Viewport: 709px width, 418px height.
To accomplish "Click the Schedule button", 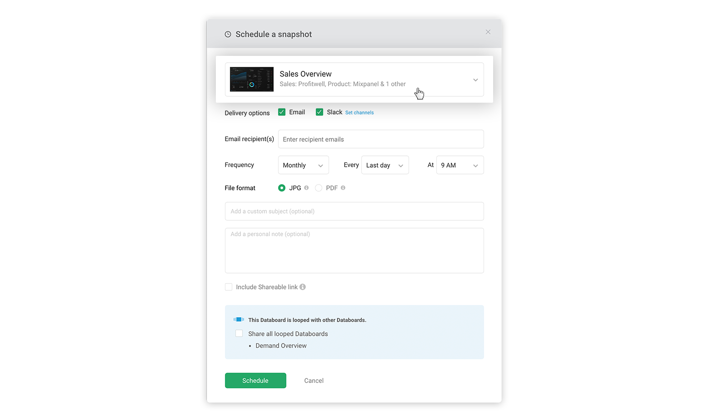I will point(255,381).
